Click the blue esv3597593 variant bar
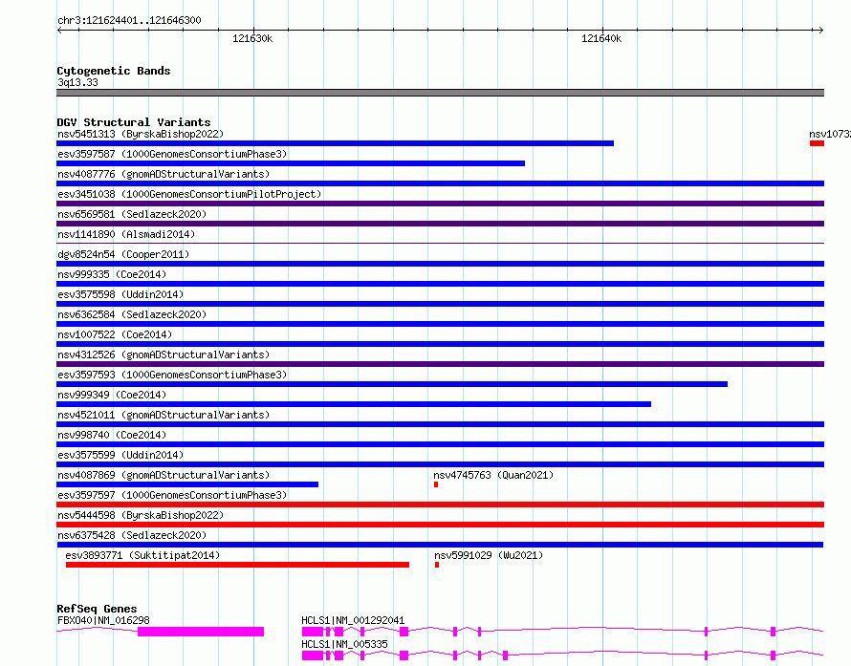The height and width of the screenshot is (666, 851). click(392, 384)
